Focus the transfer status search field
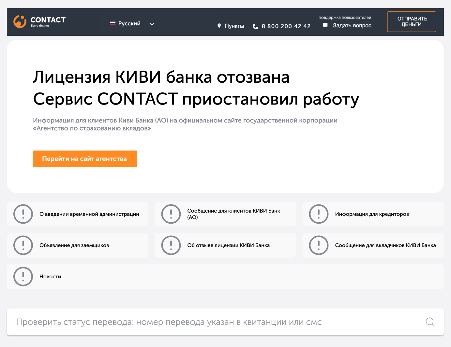Screen dimensions: 451x347 click(225, 322)
